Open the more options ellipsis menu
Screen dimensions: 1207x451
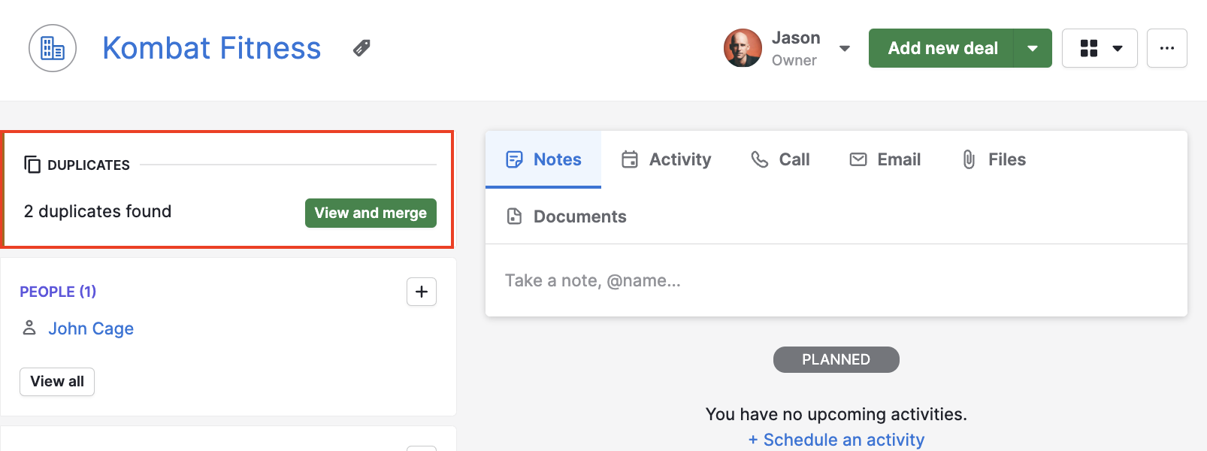click(1167, 48)
